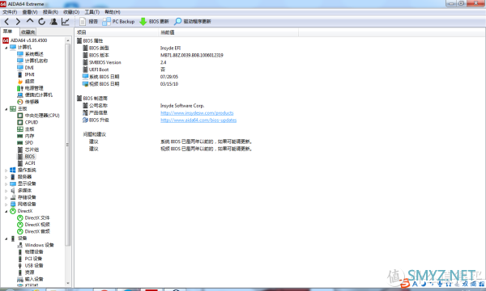Screen dimensions: 486x291
Task: Expand the 服务器 server node
Action: pos(6,177)
